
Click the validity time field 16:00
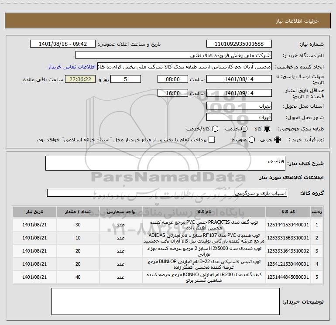[x=173, y=93]
